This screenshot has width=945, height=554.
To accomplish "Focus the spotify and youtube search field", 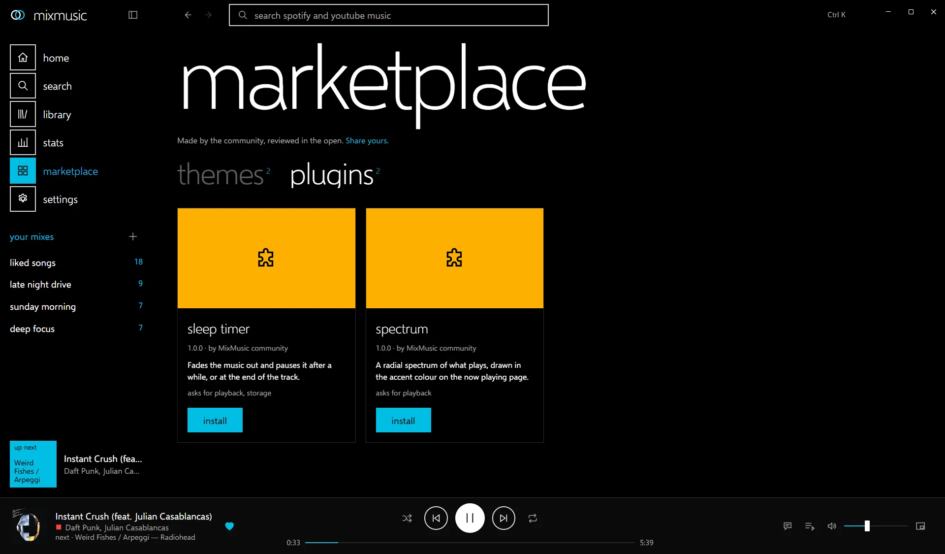I will pos(389,15).
